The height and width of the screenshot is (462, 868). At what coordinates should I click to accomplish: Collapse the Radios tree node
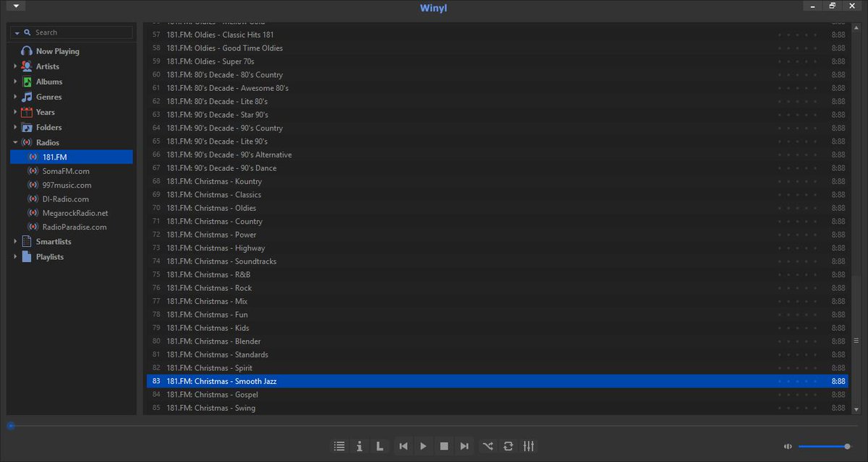[x=15, y=142]
